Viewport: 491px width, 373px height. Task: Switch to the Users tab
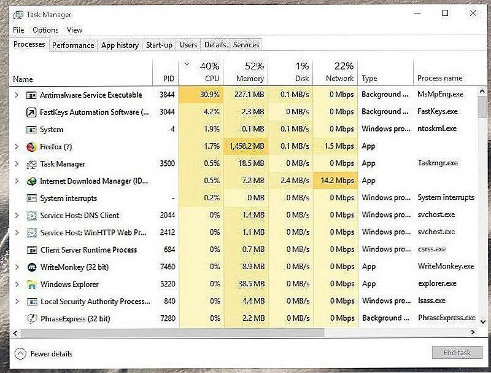pyautogui.click(x=188, y=45)
